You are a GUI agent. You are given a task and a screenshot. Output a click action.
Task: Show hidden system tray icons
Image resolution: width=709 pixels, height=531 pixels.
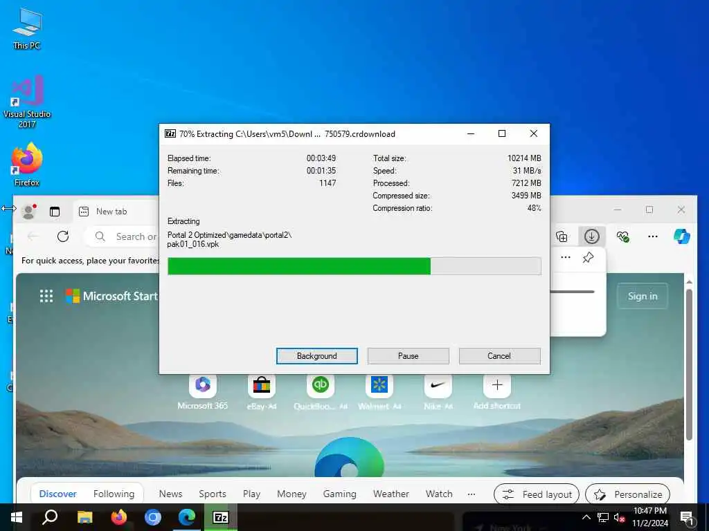coord(586,517)
